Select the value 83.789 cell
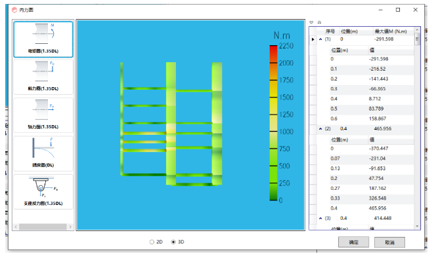This screenshot has width=432, height=254. click(376, 109)
